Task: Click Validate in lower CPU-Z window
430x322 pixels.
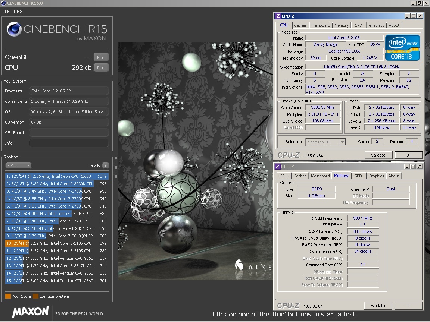Action: (x=378, y=306)
